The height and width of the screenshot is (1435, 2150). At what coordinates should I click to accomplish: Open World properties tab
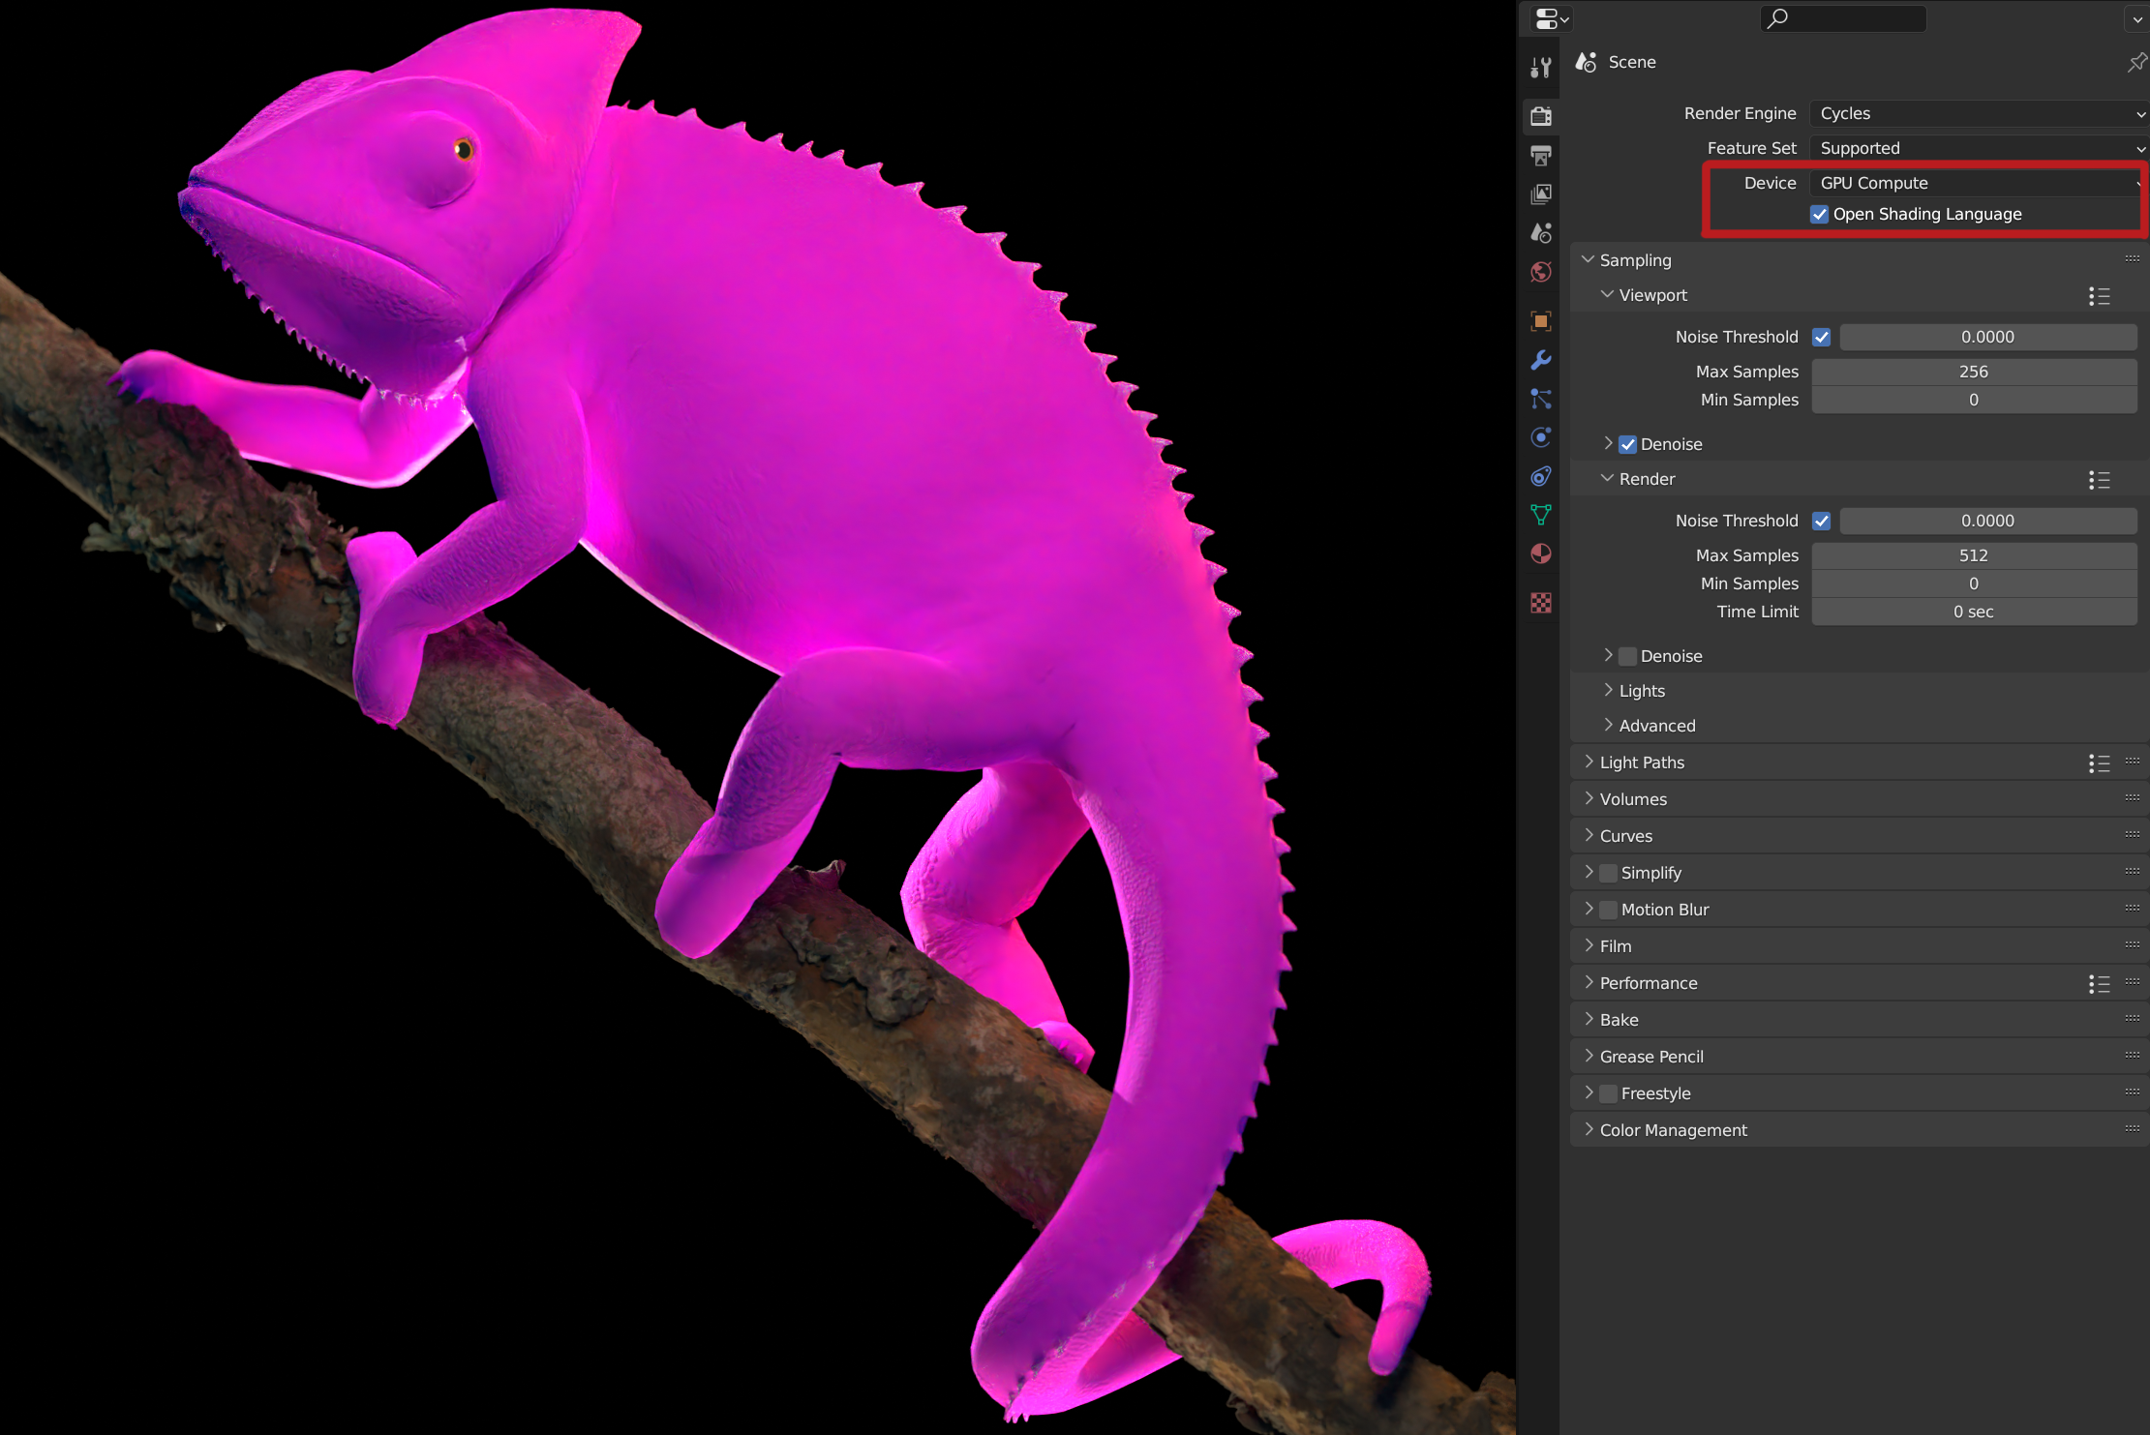[1541, 273]
